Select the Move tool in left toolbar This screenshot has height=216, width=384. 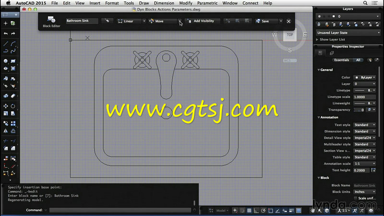tap(6, 106)
